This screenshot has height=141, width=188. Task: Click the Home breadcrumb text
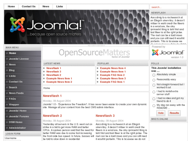pos(47,88)
